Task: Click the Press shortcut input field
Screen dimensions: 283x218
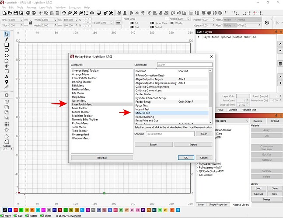Action: [x=170, y=134]
